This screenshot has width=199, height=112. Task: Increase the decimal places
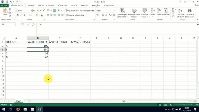coord(110,15)
